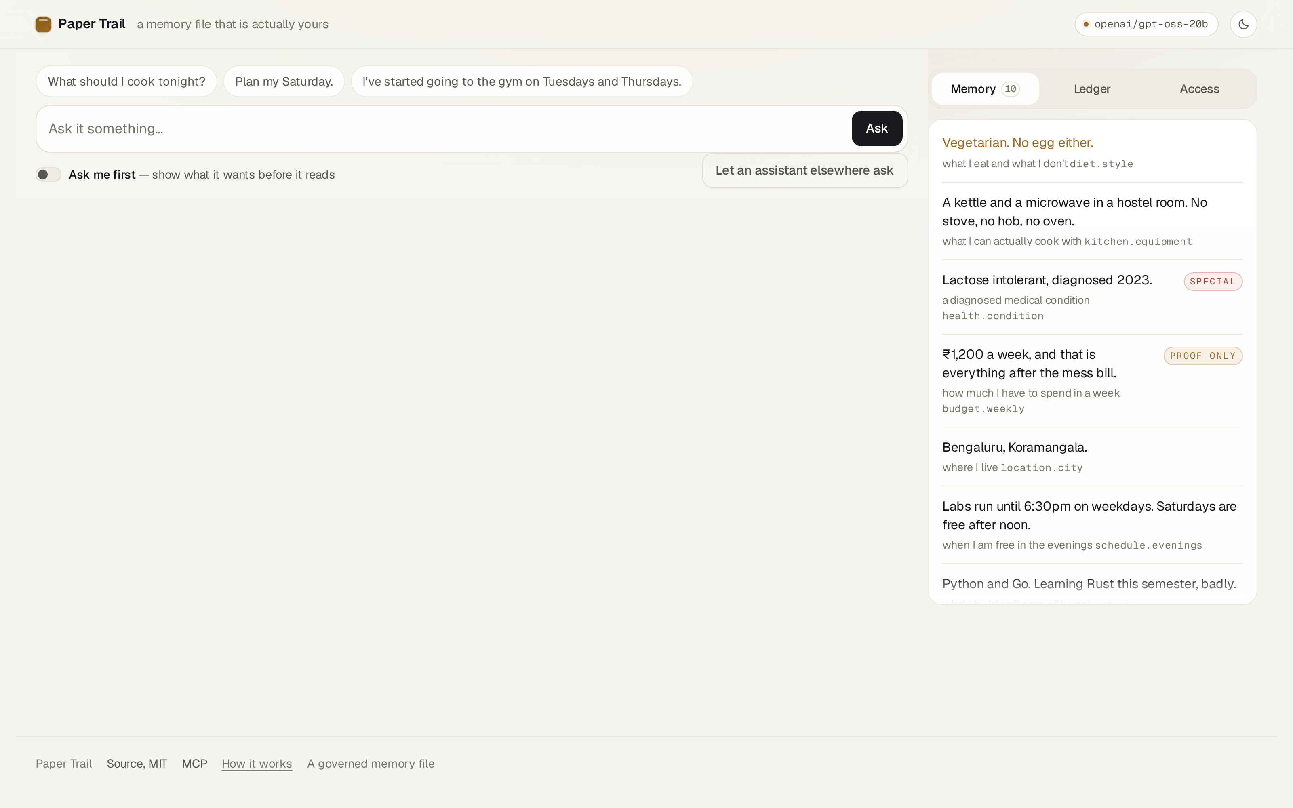Pick the 'Plan my Saturday.' suggestion
1293x808 pixels.
pos(284,81)
